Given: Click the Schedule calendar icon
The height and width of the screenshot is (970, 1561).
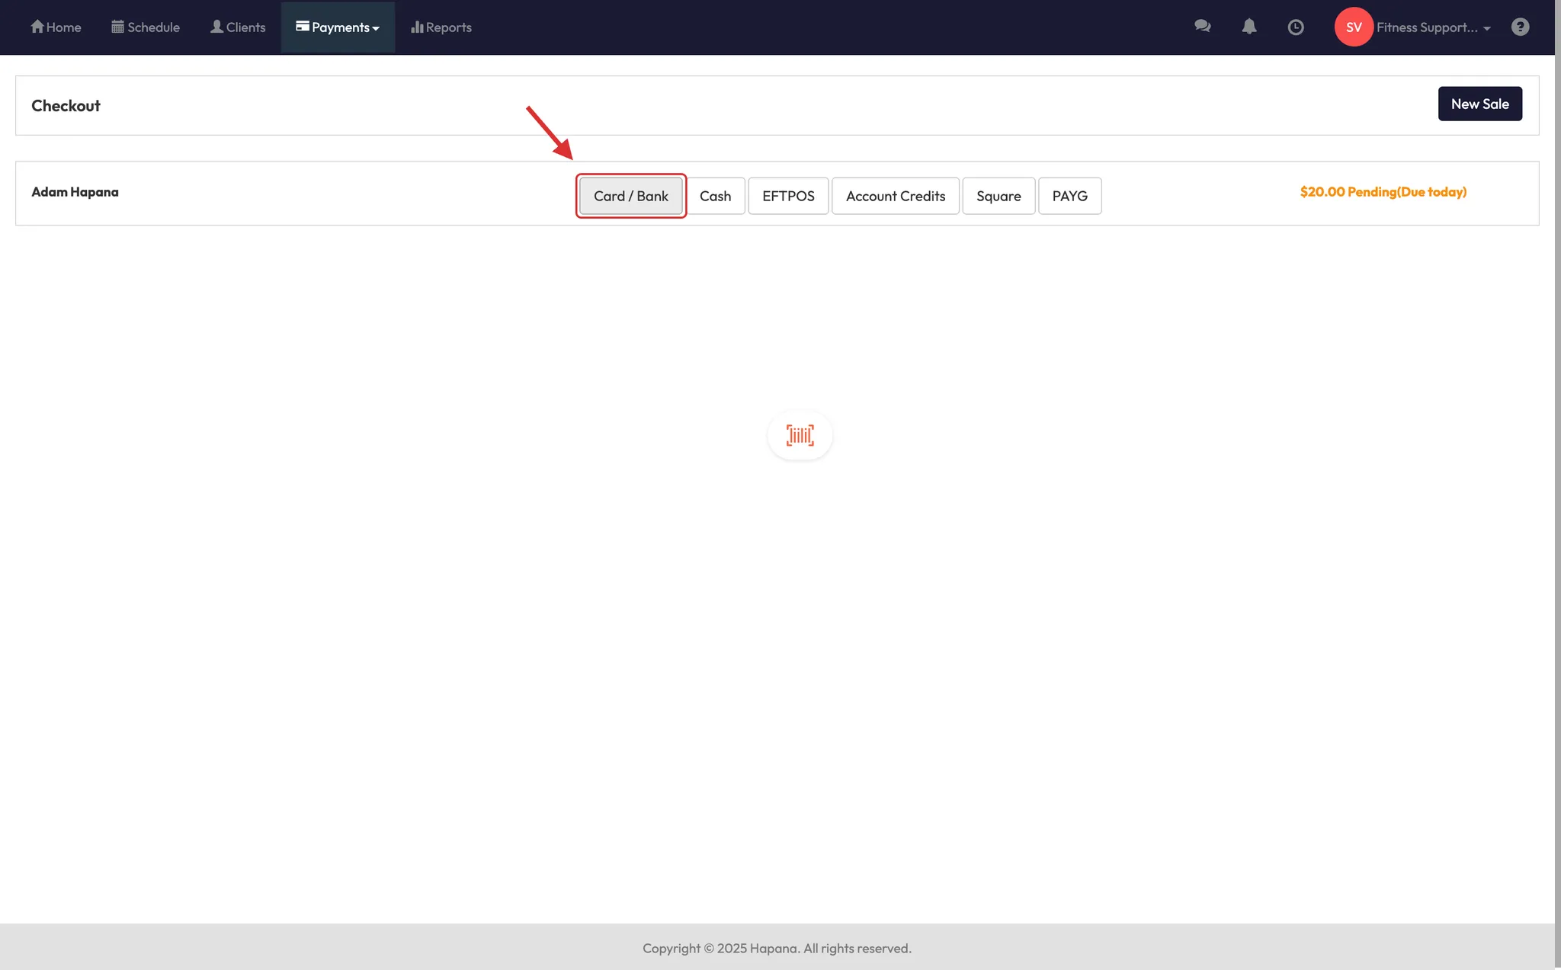Looking at the screenshot, I should 118,27.
